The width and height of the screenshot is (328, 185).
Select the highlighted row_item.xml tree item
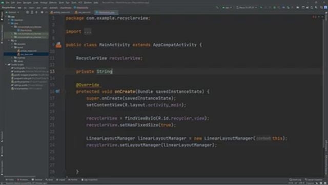coord(26,54)
